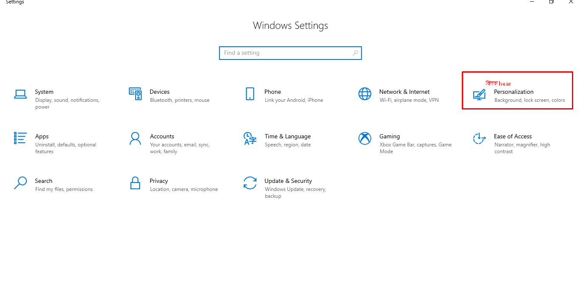The width and height of the screenshot is (580, 303).
Task: Click the Network & Internet globe icon
Action: click(365, 94)
